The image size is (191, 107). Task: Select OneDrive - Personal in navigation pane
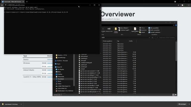coord(61,61)
